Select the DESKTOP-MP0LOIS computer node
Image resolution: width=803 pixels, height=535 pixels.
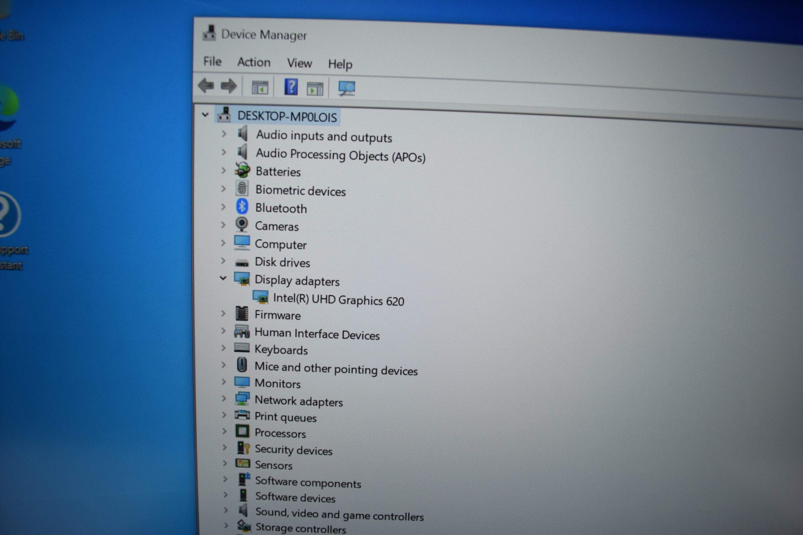(287, 117)
